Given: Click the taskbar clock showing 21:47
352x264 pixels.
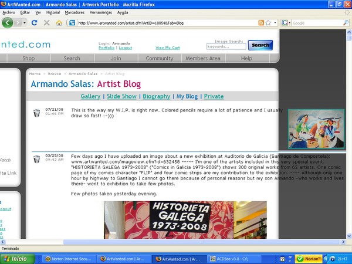Looking at the screenshot, I should (x=342, y=259).
